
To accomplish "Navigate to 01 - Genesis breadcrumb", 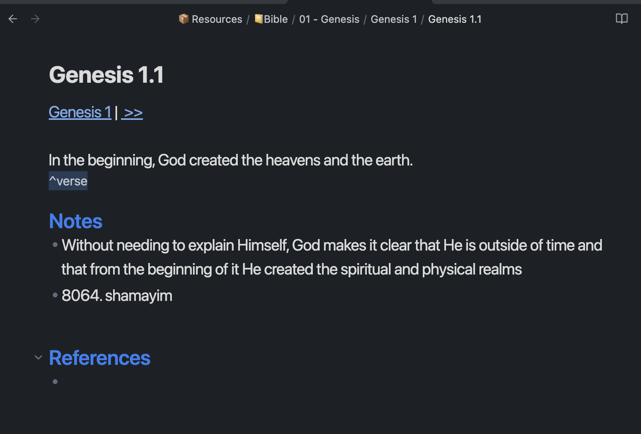I will (329, 19).
